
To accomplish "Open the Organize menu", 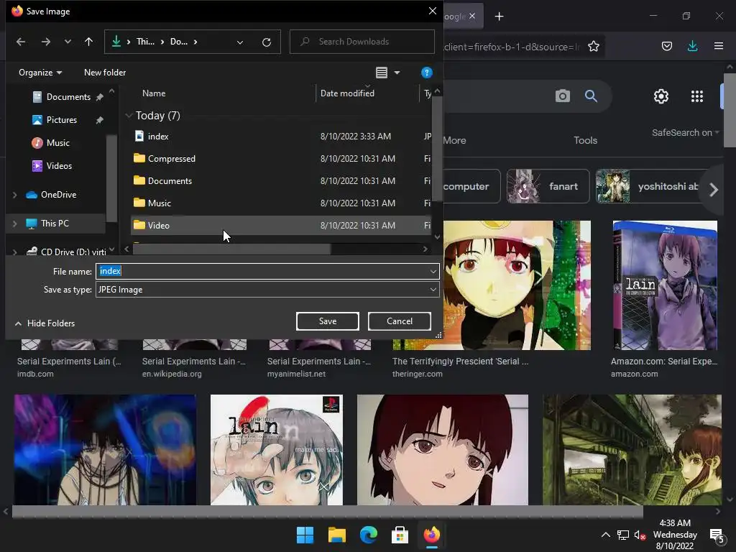I will pos(40,73).
